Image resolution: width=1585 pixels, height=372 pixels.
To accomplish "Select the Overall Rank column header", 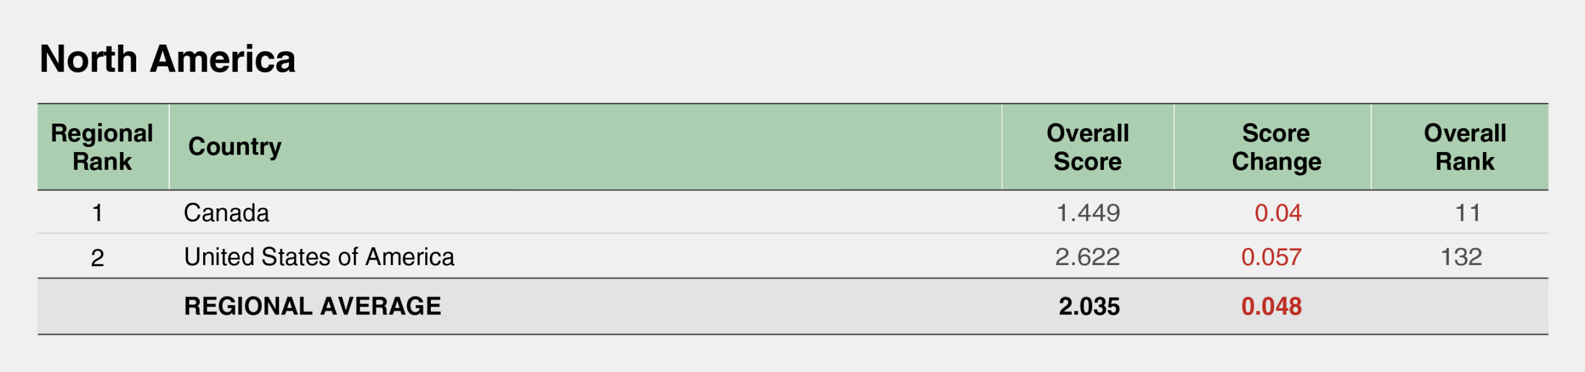I will (1464, 147).
